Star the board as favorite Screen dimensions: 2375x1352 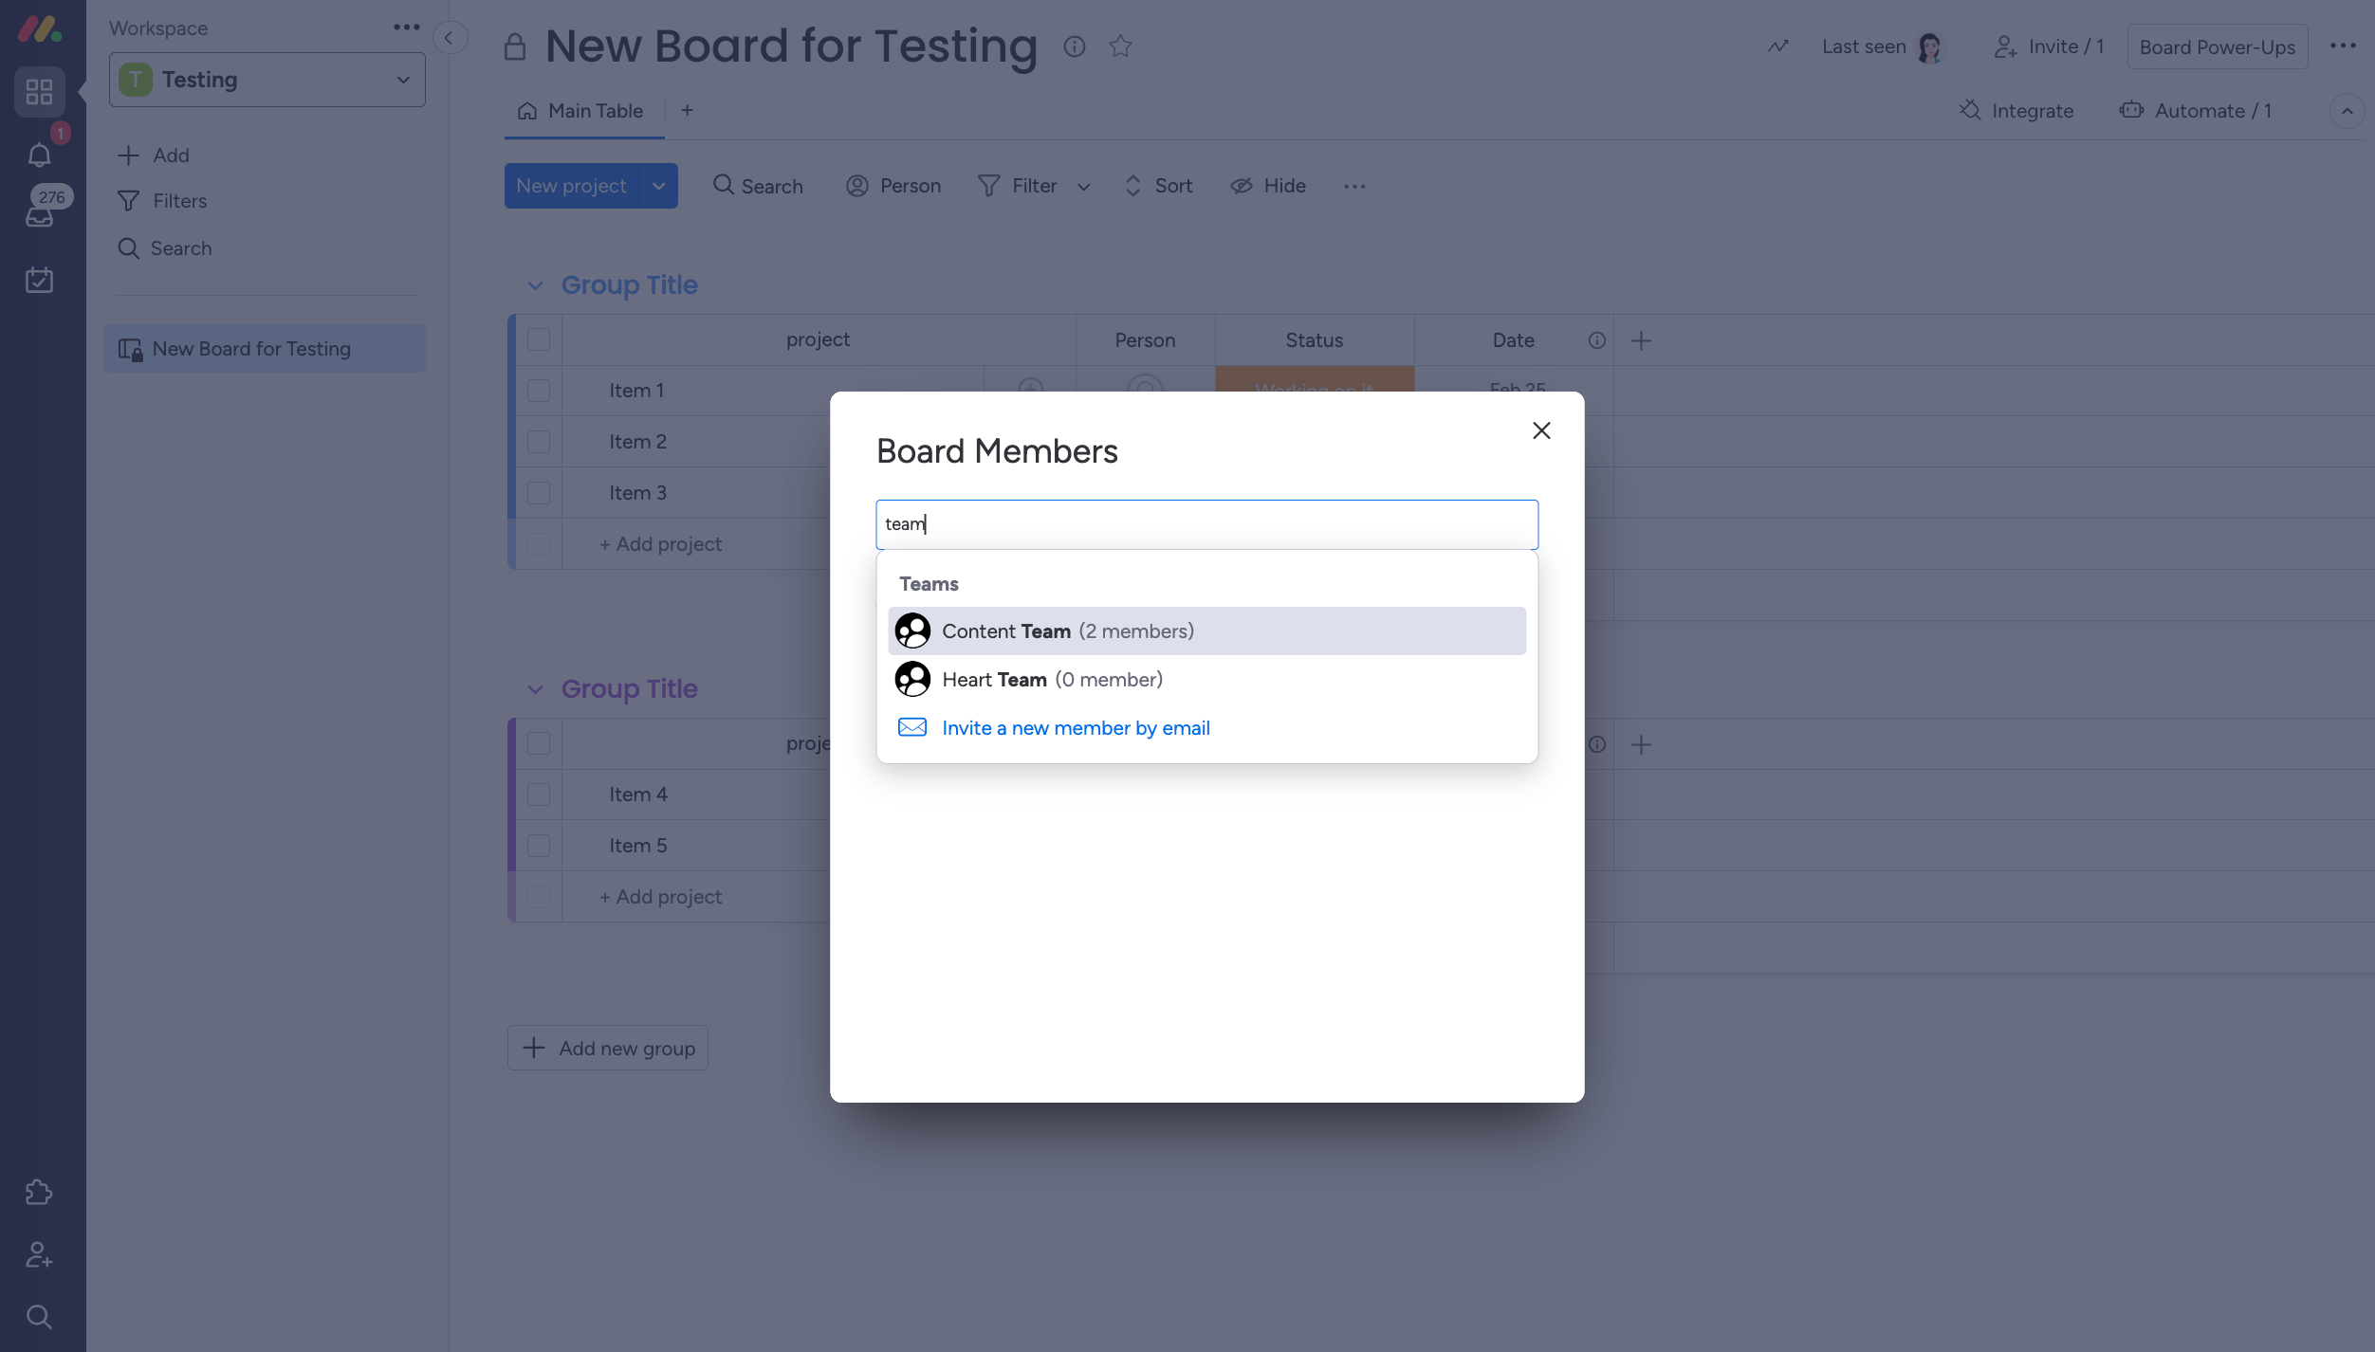coord(1120,46)
